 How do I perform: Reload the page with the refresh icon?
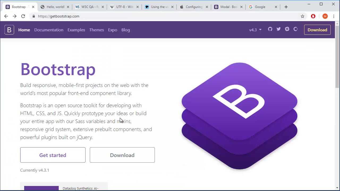(23, 16)
